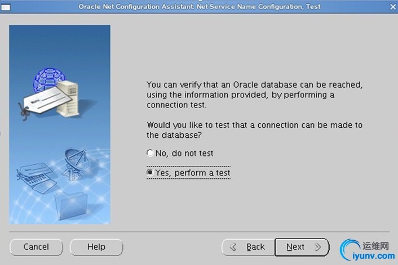Image resolution: width=398 pixels, height=265 pixels.
Task: Open the window menu icon in title bar
Action: coord(5,6)
